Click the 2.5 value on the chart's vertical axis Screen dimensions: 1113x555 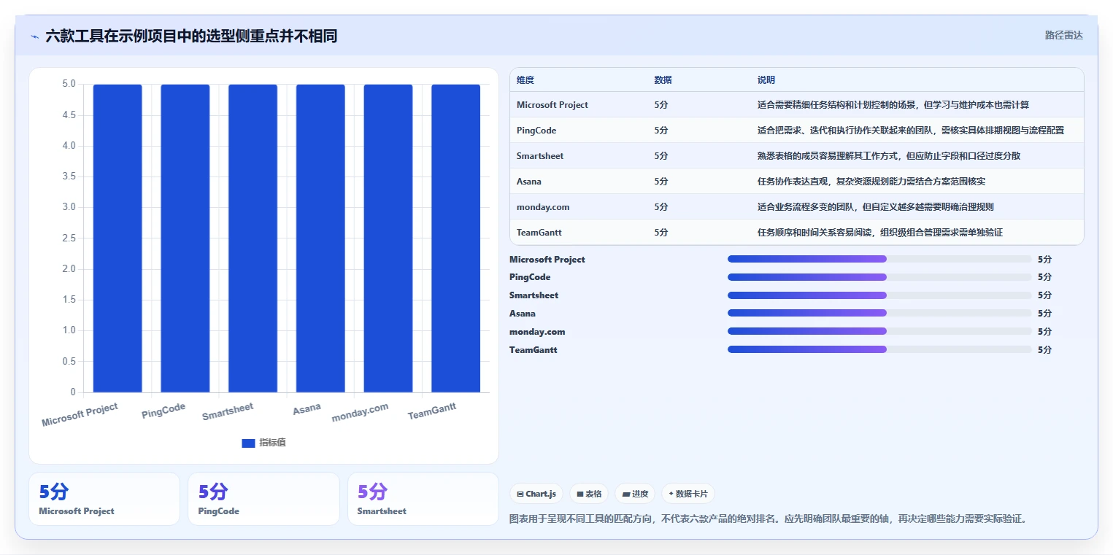(x=69, y=238)
